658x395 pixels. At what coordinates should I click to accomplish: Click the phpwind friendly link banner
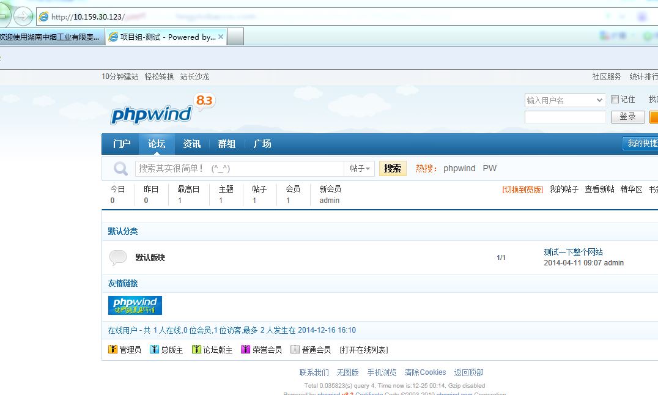(135, 305)
